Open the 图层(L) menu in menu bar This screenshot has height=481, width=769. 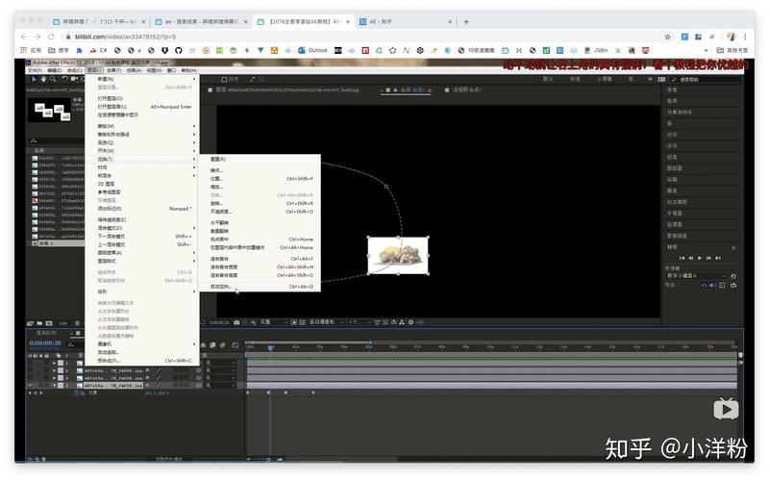(x=93, y=70)
